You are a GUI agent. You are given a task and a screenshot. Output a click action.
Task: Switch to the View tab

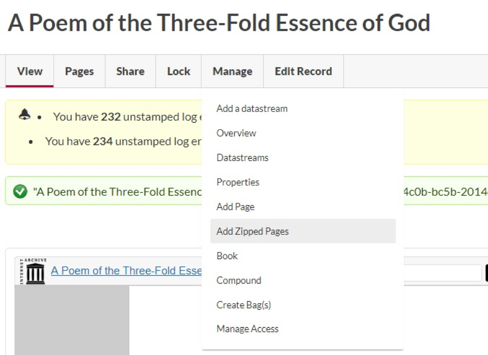point(30,71)
